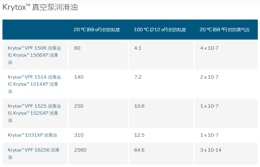
Task: Open the Krytox VPF 1514 润滑油 product name
Action: [34, 84]
